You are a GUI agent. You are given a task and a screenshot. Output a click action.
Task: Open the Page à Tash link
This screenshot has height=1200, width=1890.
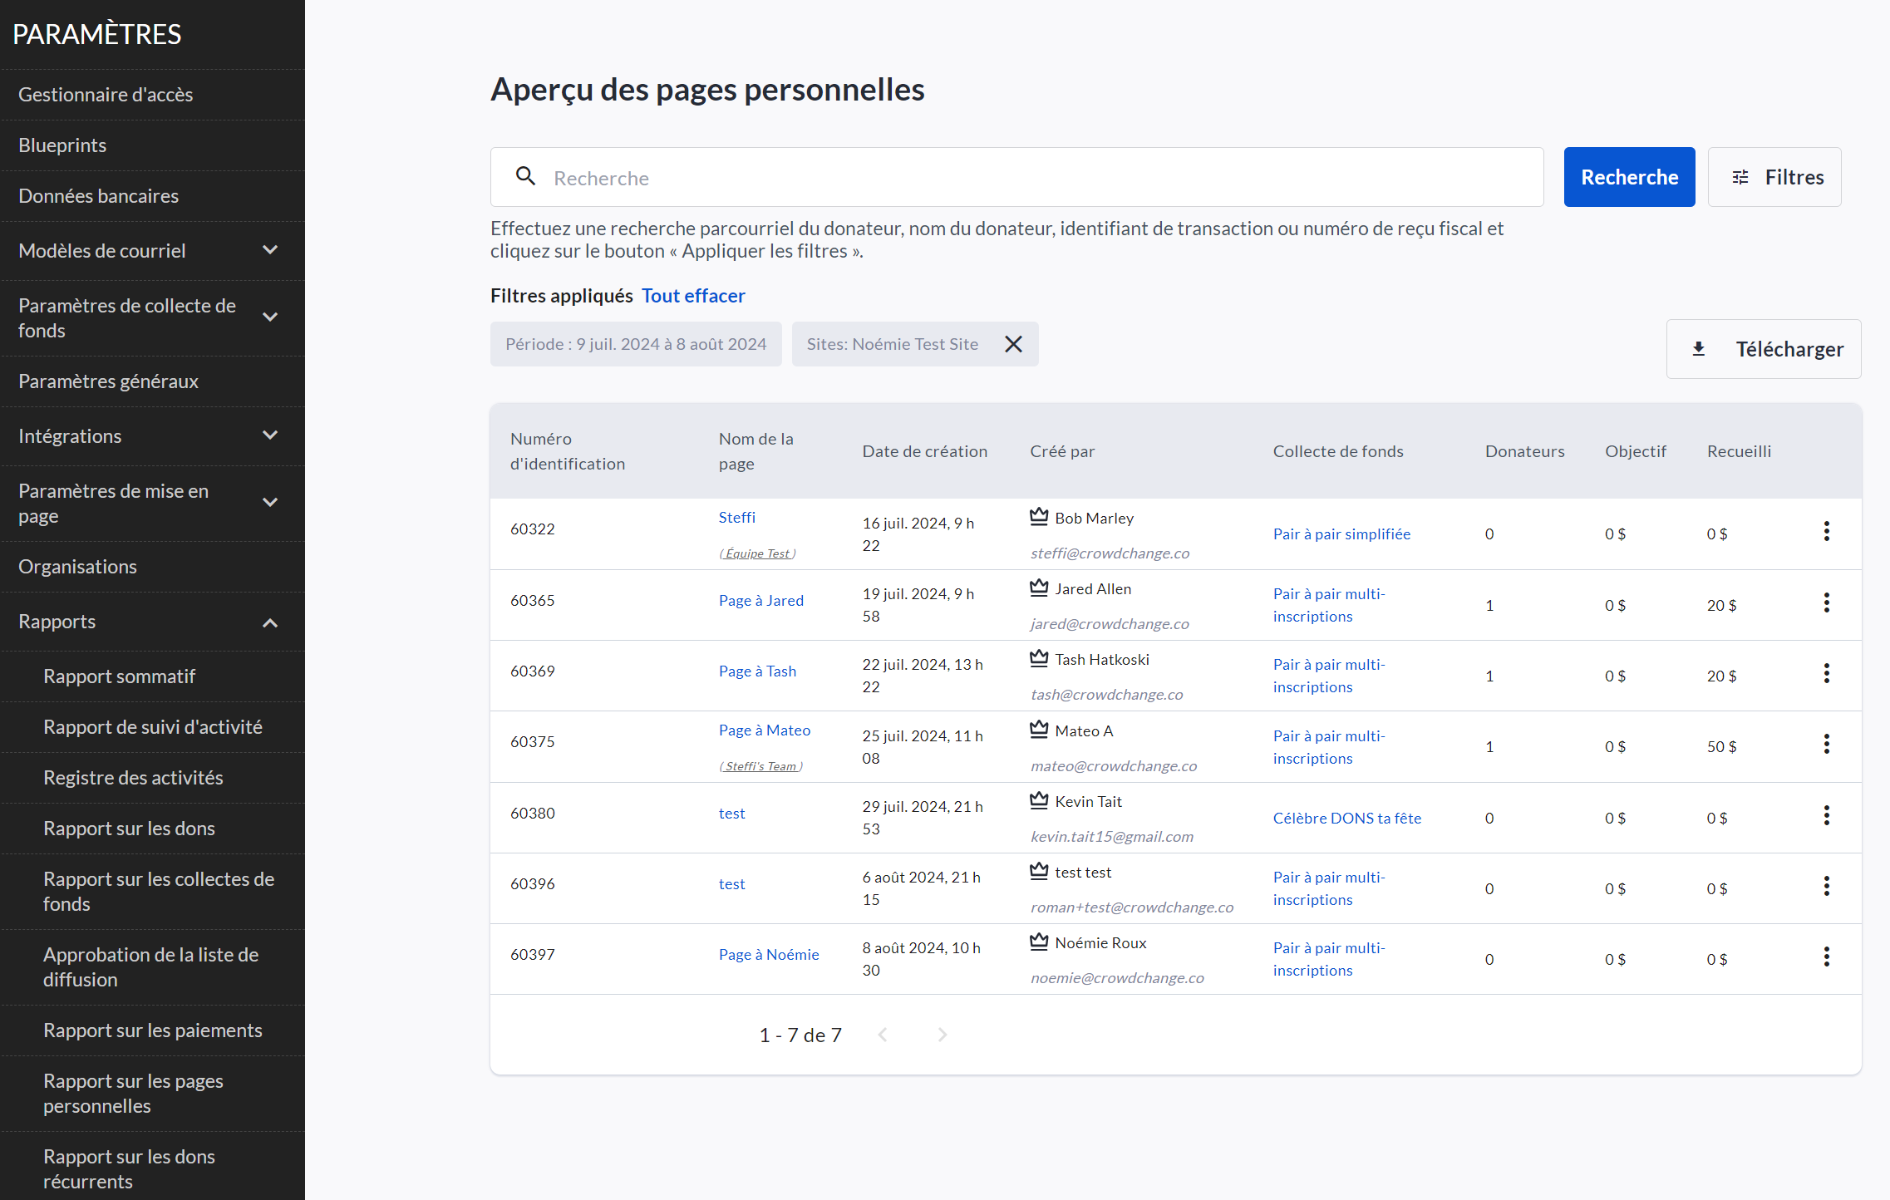757,671
